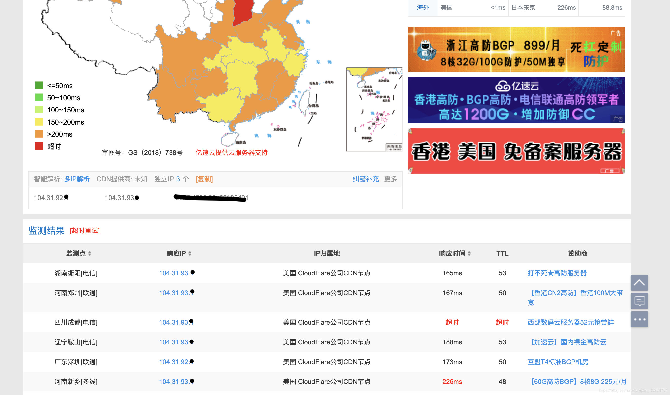Sort by 响应时间 column arrows
Image resolution: width=670 pixels, height=395 pixels.
pyautogui.click(x=469, y=253)
